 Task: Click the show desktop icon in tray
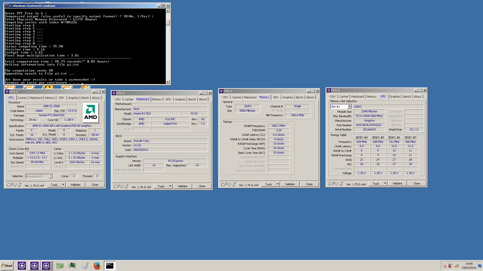coord(480,266)
